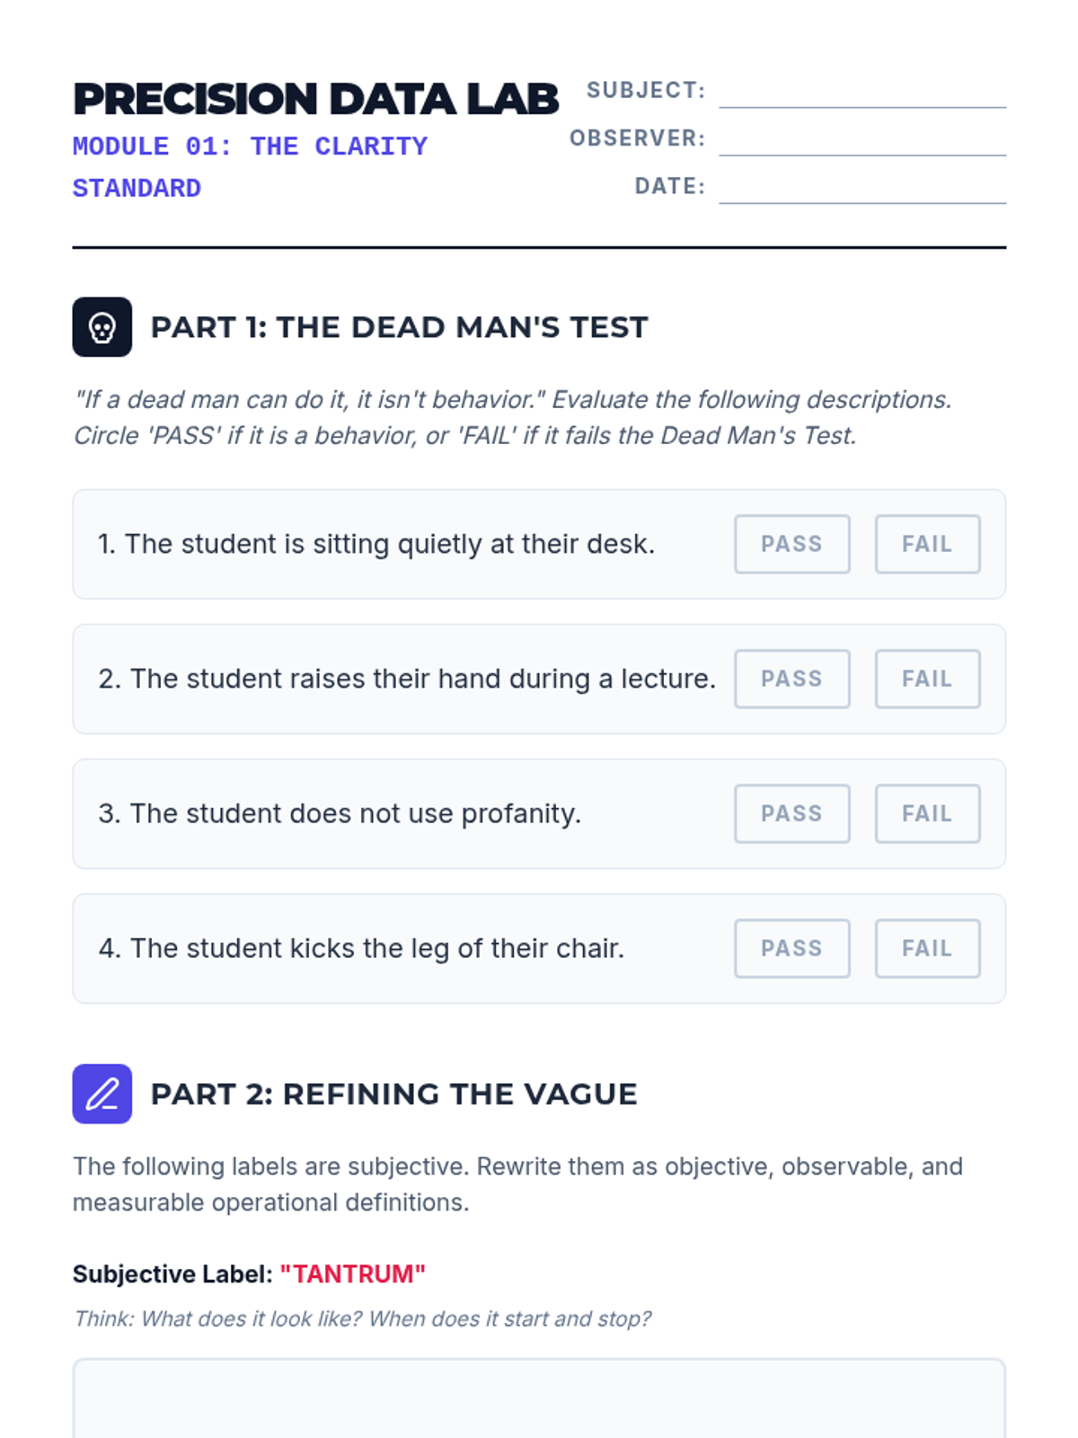Mark FAIL for does not use profanity
1078x1438 pixels.
click(927, 813)
